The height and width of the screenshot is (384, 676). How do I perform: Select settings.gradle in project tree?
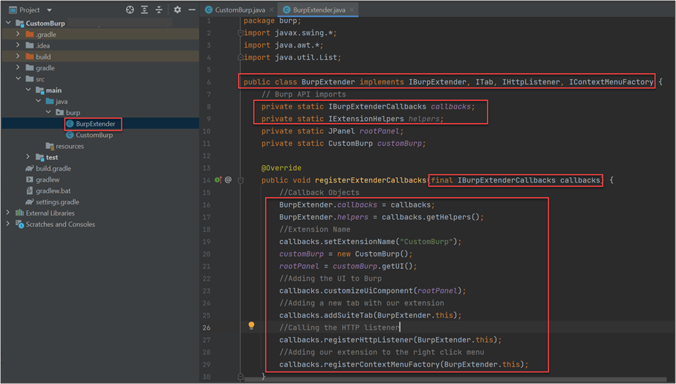(57, 202)
